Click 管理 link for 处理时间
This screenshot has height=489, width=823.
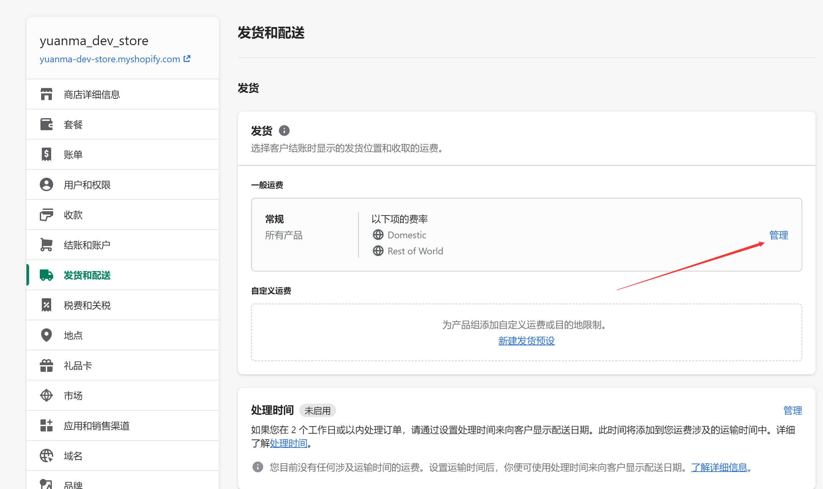click(793, 410)
